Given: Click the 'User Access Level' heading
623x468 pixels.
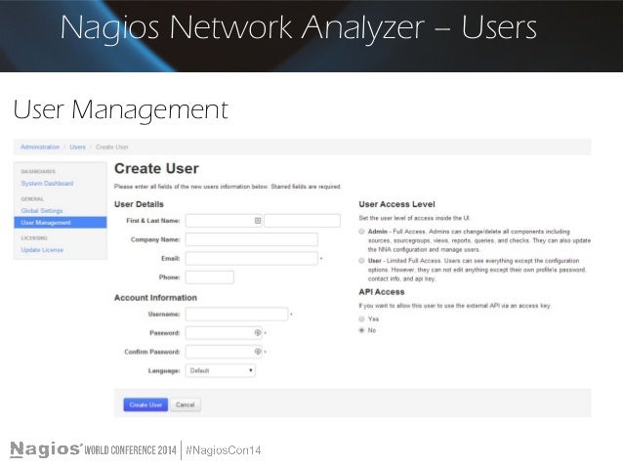Looking at the screenshot, I should click(396, 204).
